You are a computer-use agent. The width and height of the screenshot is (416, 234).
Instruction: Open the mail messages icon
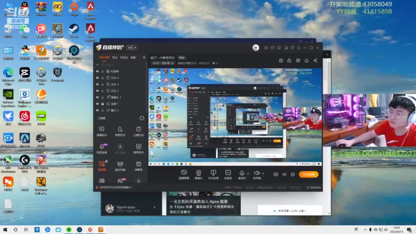pos(272,48)
